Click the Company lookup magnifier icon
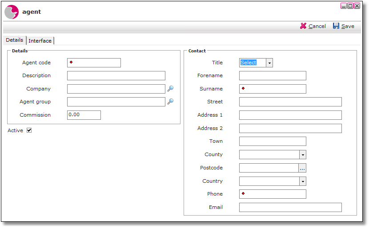Viewport: 369px width, 228px height. click(170, 89)
